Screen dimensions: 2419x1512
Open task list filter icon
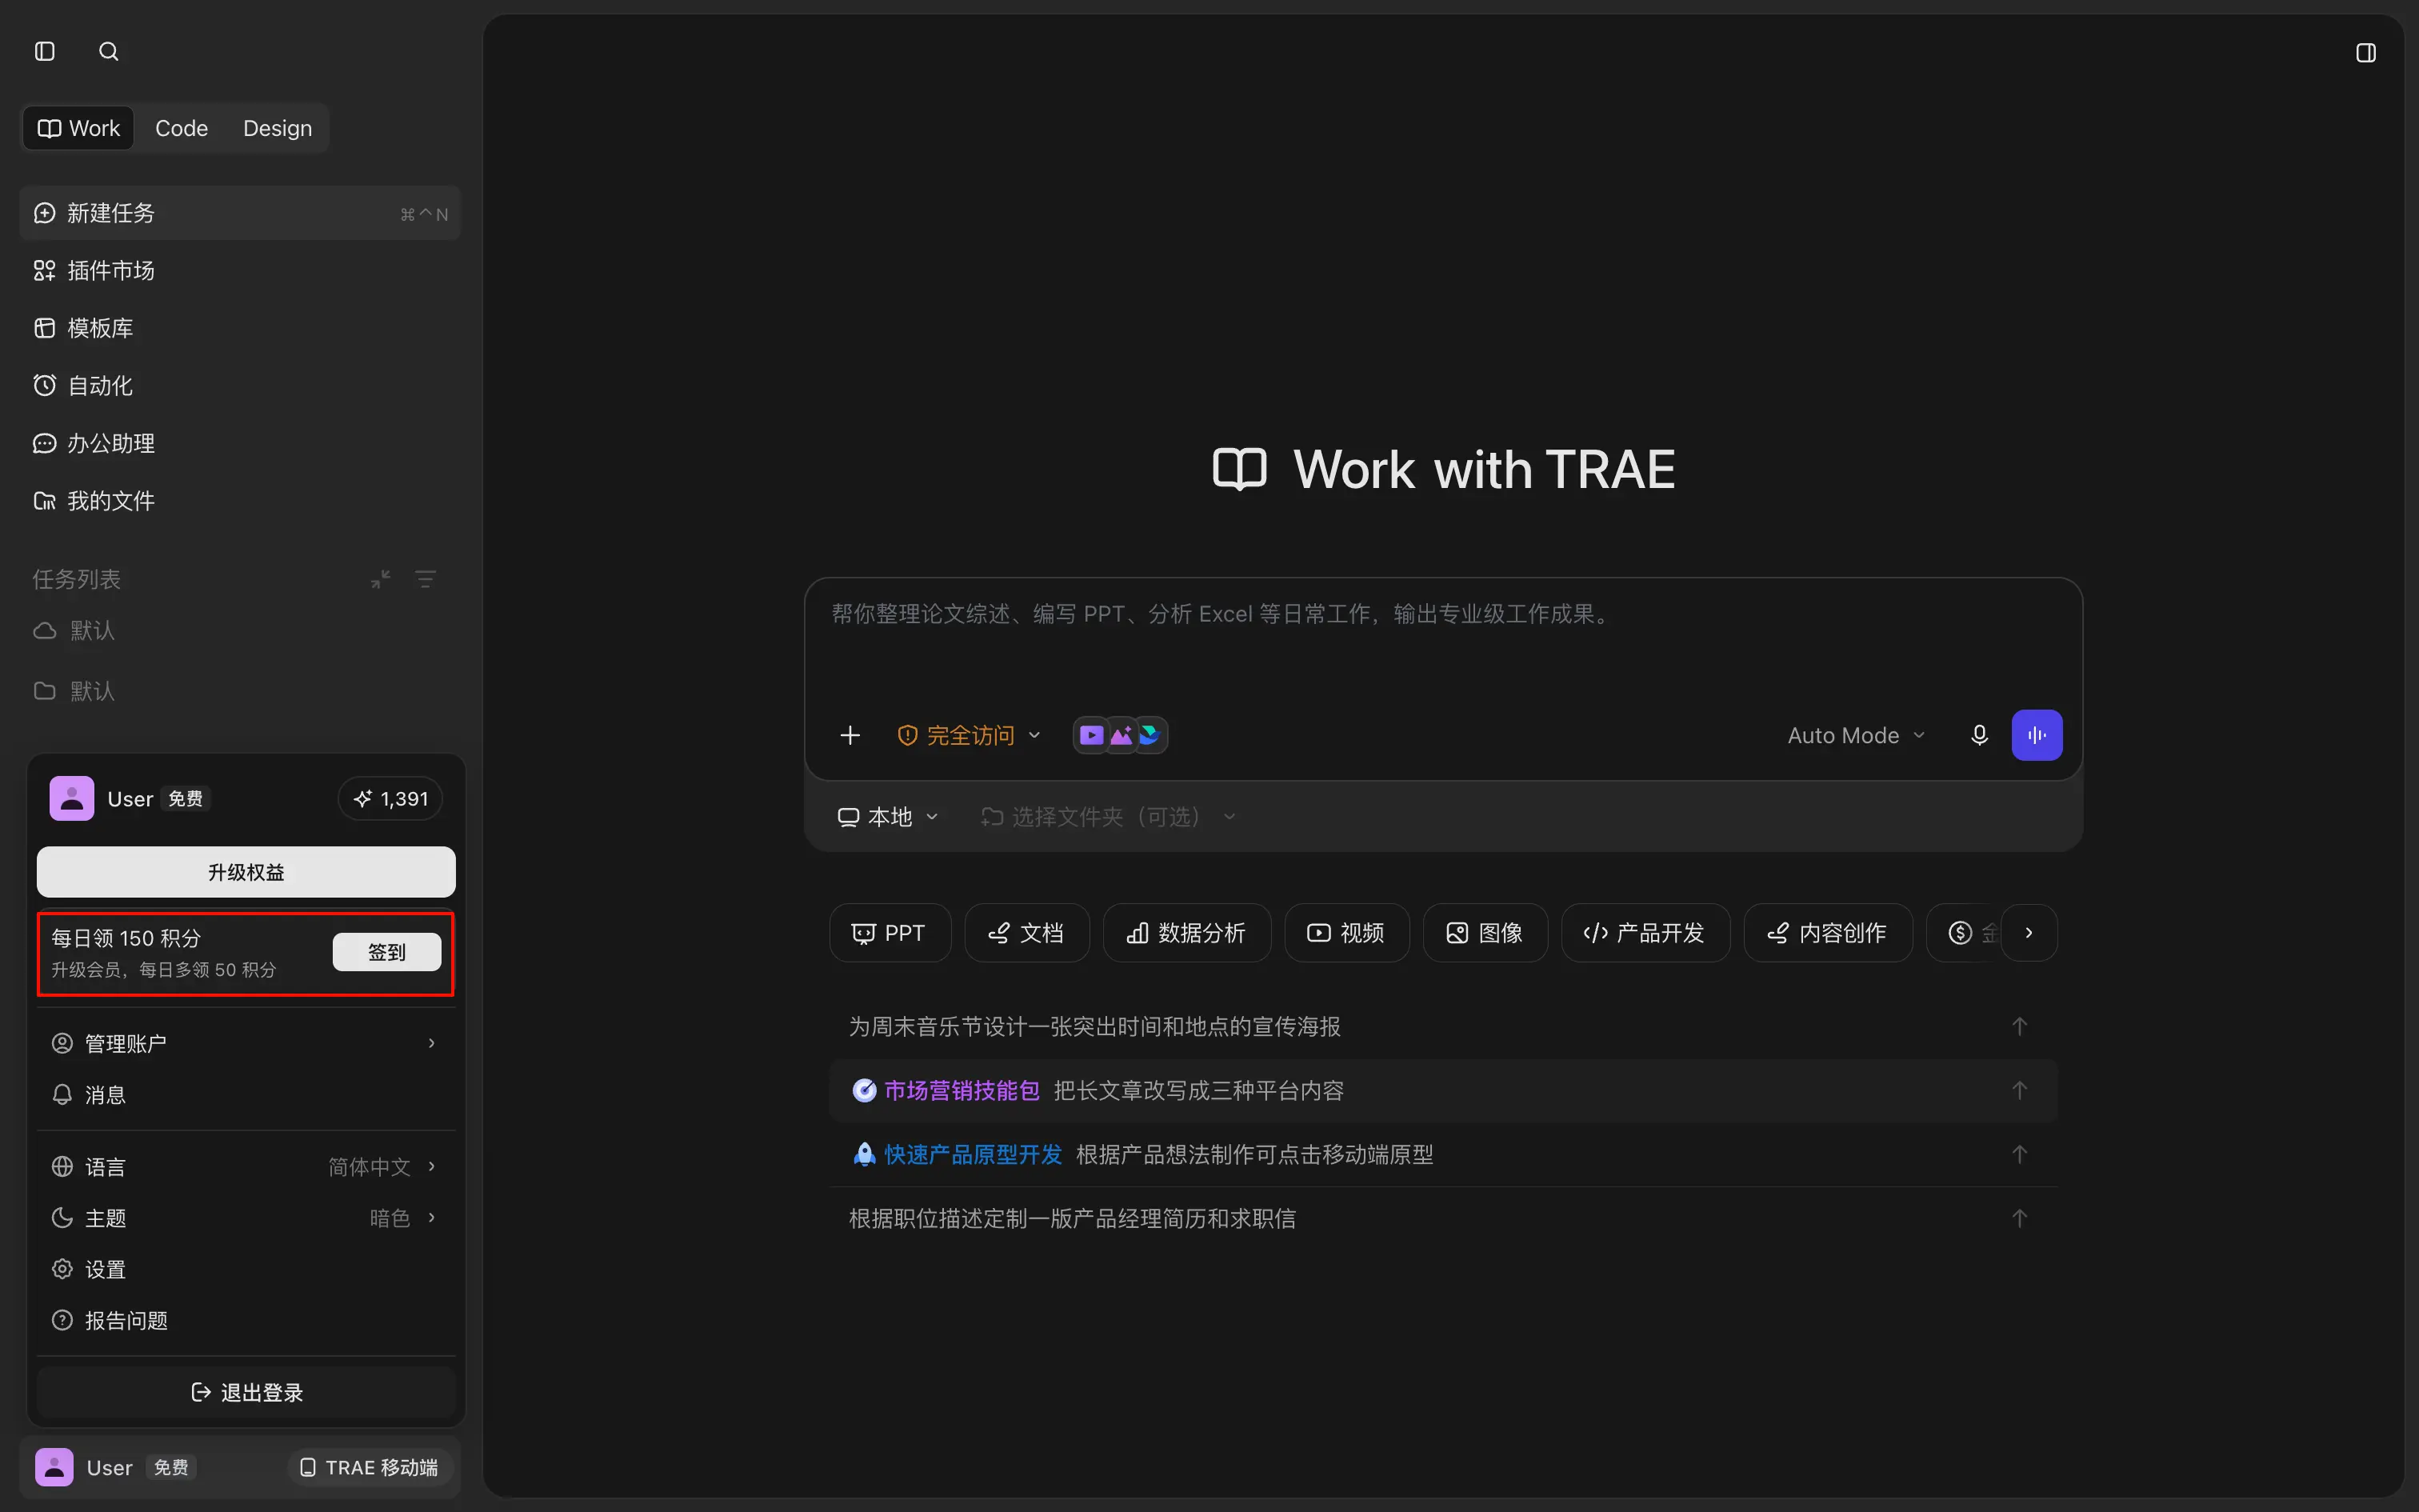click(x=426, y=579)
